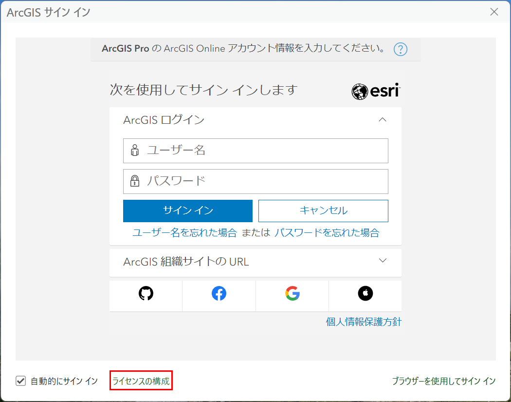Image resolution: width=511 pixels, height=402 pixels.
Task: Open the ユーザー名を忘れた場合 link
Action: [184, 232]
